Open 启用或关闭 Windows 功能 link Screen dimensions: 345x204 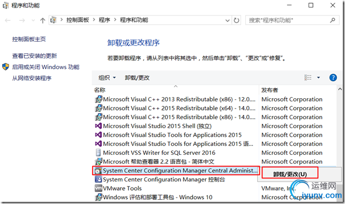[46, 67]
